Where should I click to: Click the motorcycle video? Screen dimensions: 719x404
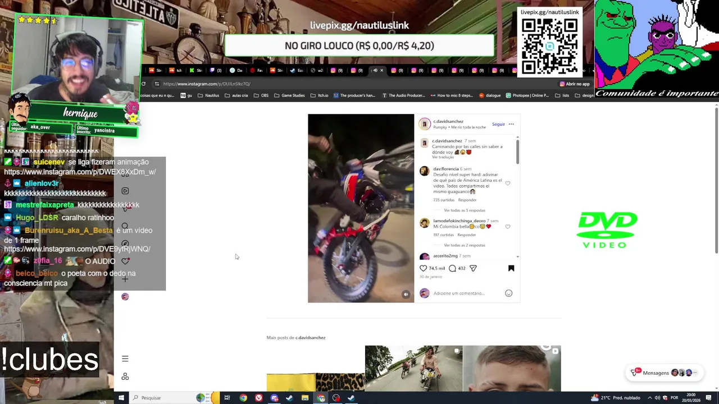tap(361, 208)
